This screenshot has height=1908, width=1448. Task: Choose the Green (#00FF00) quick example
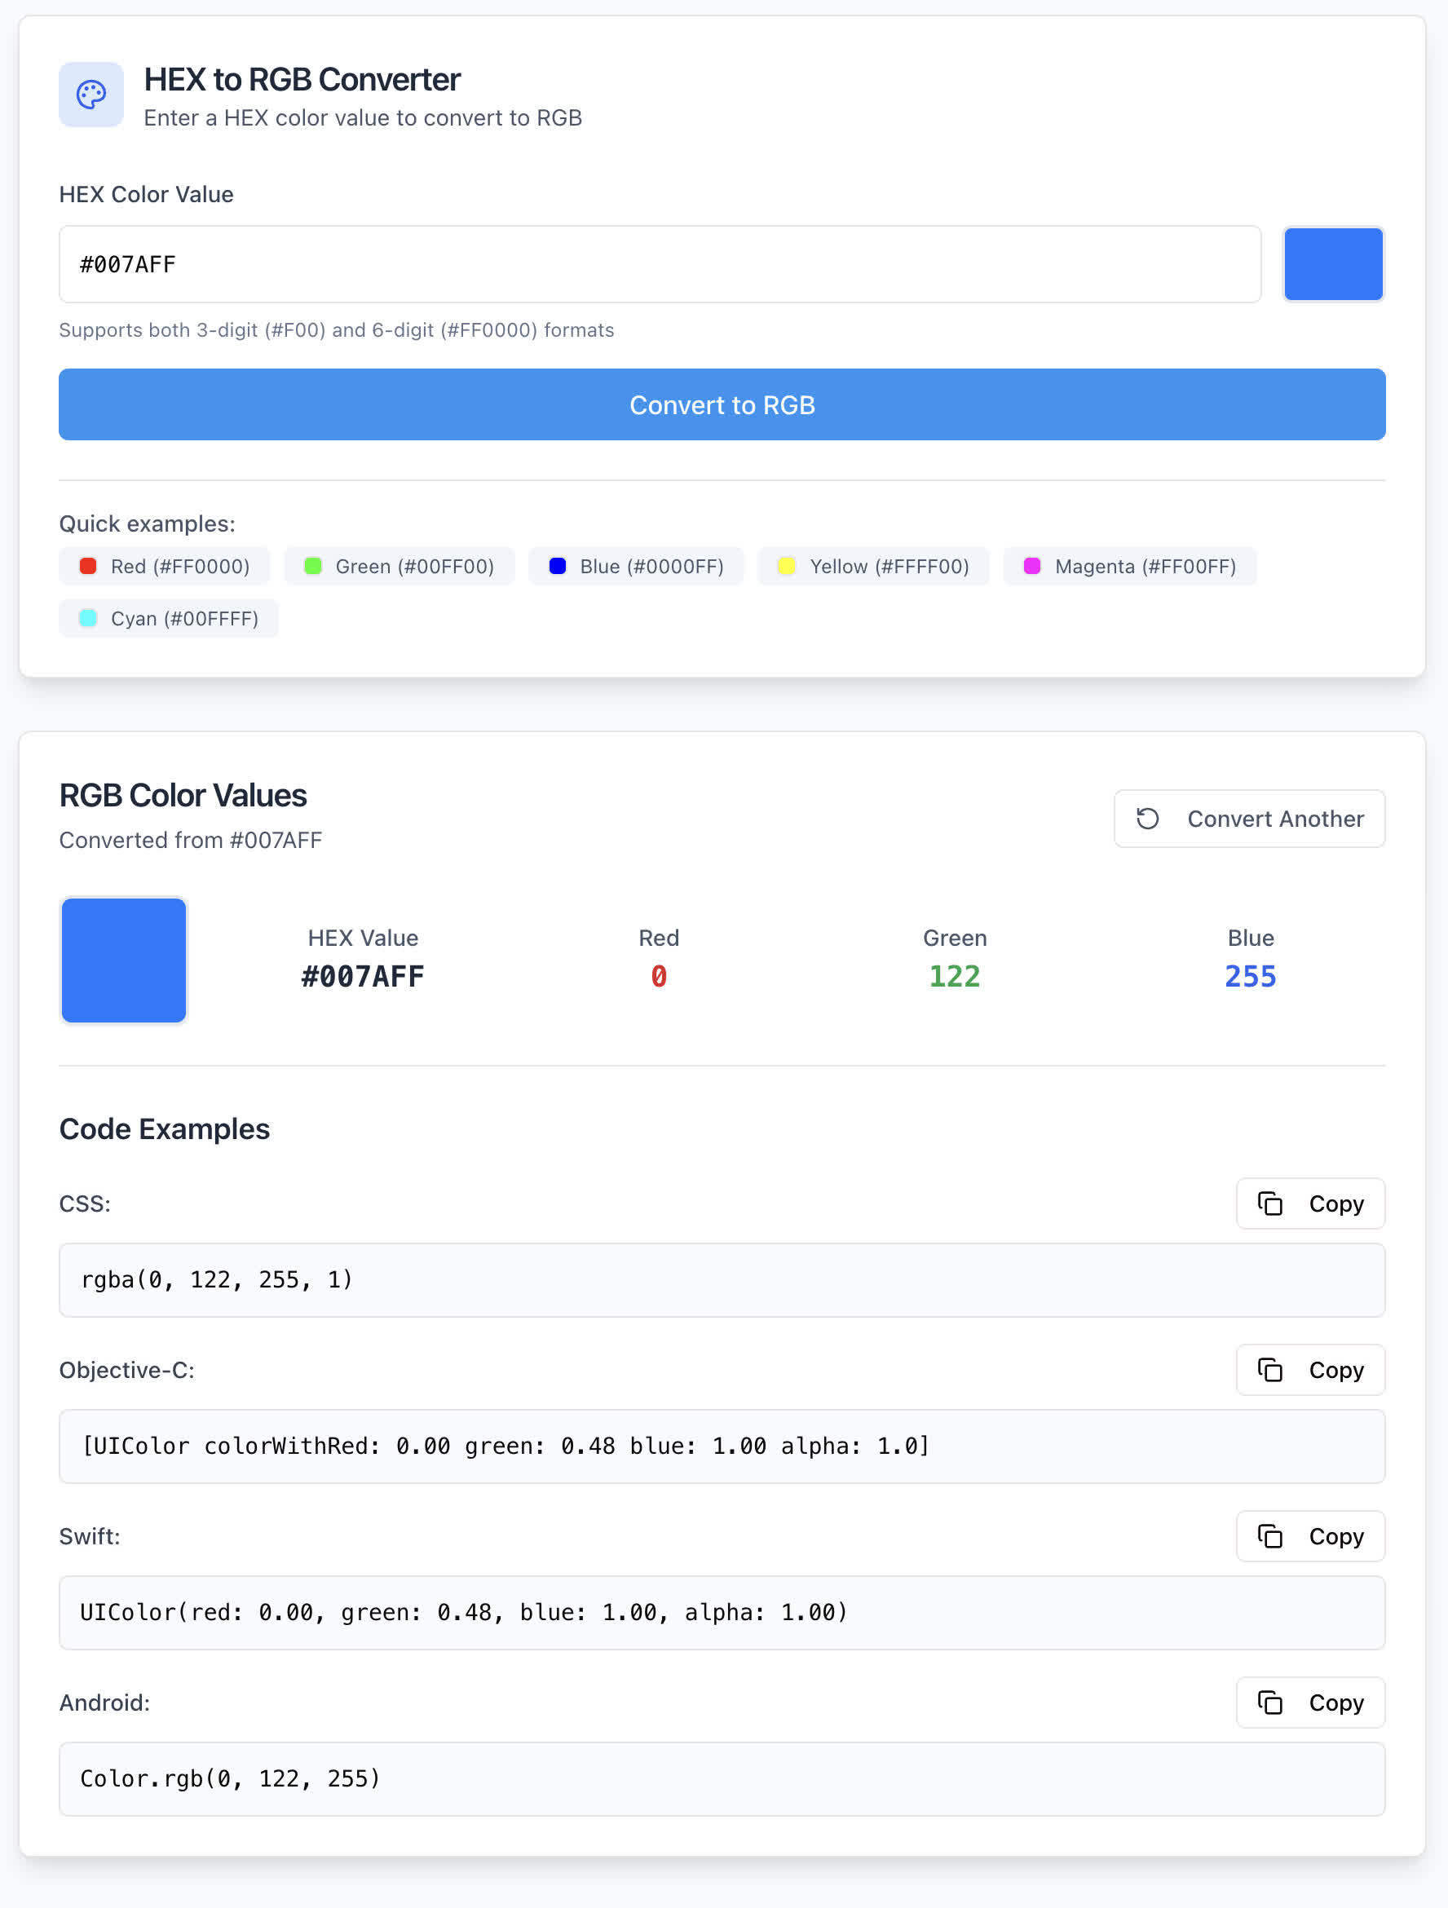click(400, 567)
